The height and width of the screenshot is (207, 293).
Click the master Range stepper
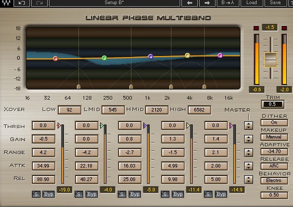(x=248, y=153)
